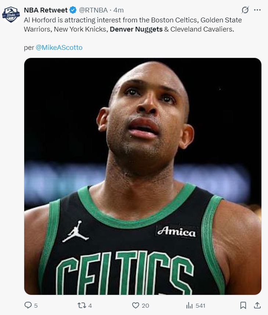Click the NBA Retweet display name
268x315 pixels.
tap(46, 10)
